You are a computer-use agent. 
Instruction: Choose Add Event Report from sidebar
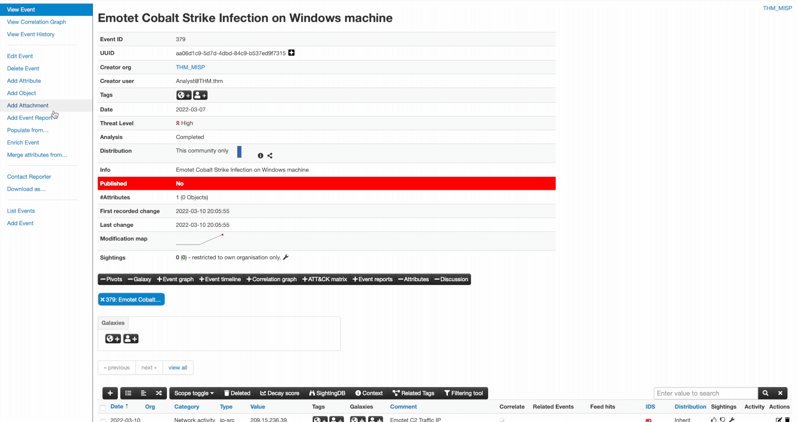30,118
